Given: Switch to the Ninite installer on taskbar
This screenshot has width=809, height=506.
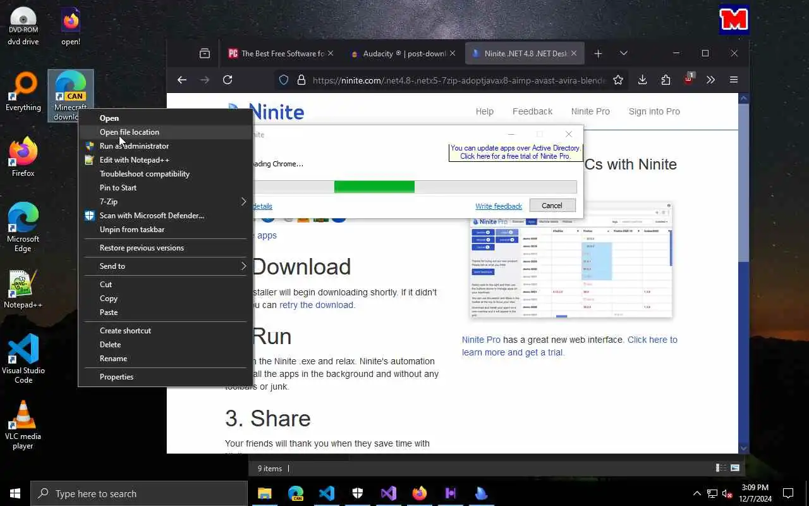Looking at the screenshot, I should click(482, 493).
